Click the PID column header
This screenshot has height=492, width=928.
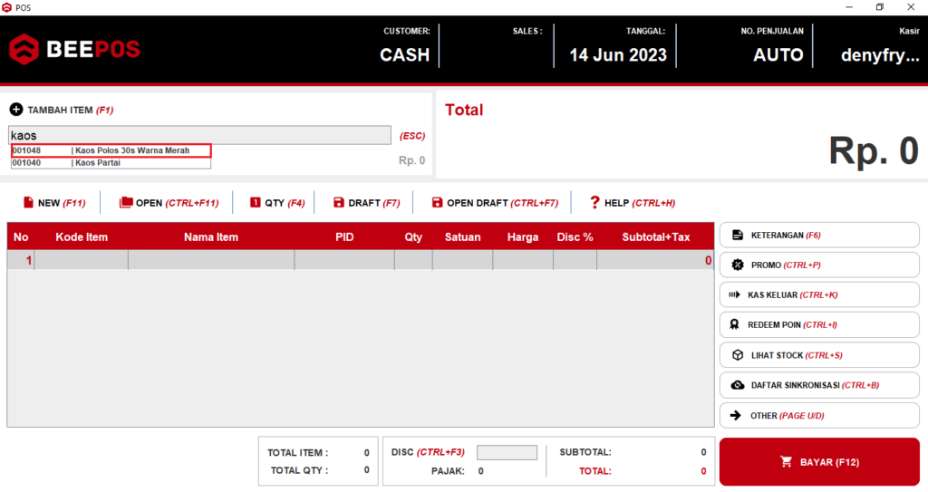click(344, 236)
